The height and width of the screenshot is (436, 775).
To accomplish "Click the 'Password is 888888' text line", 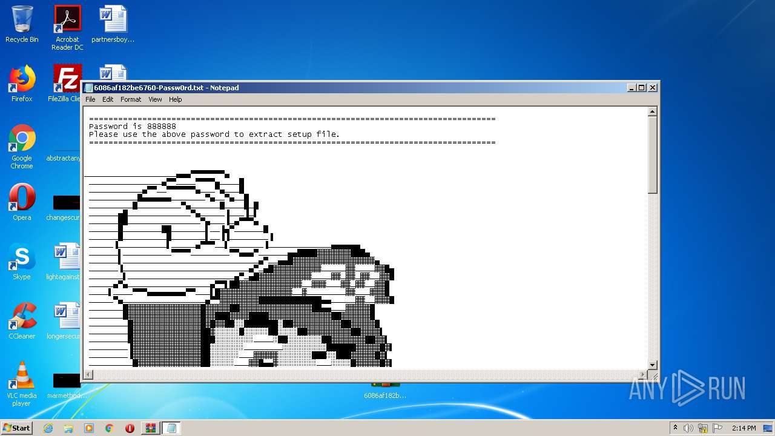I will (x=133, y=127).
